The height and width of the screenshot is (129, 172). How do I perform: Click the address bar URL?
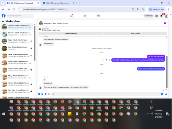tap(45, 9)
